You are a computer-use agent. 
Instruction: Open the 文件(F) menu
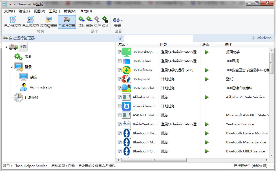[10, 11]
